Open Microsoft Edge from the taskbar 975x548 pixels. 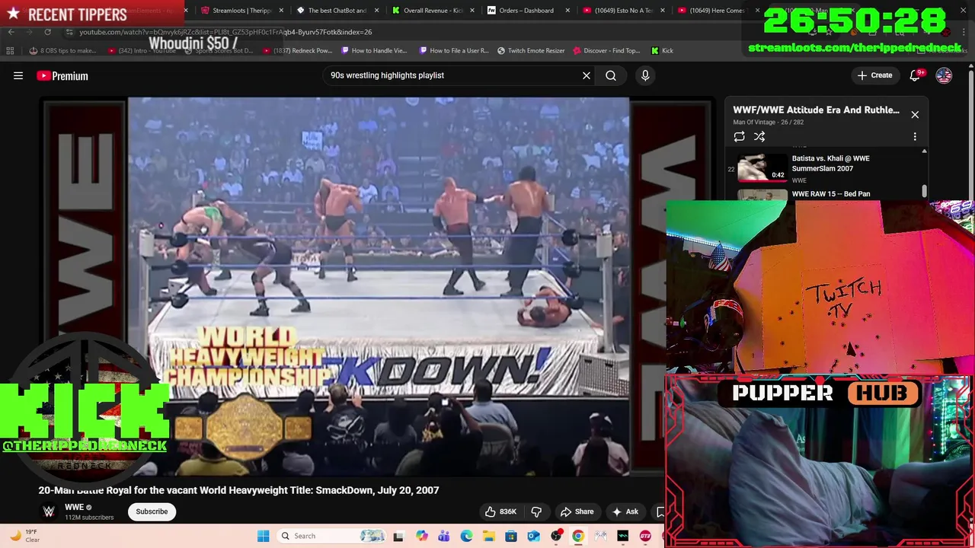point(466,536)
